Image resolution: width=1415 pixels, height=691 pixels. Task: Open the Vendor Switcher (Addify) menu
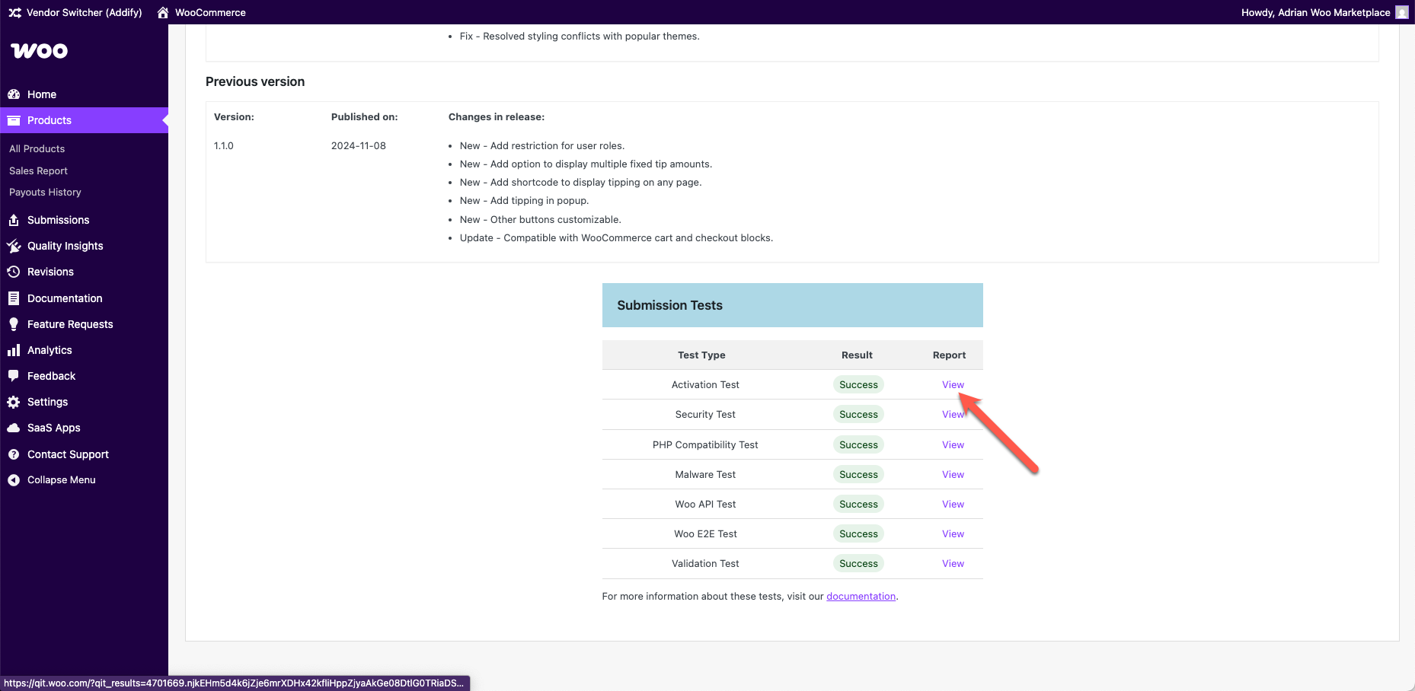tap(75, 12)
